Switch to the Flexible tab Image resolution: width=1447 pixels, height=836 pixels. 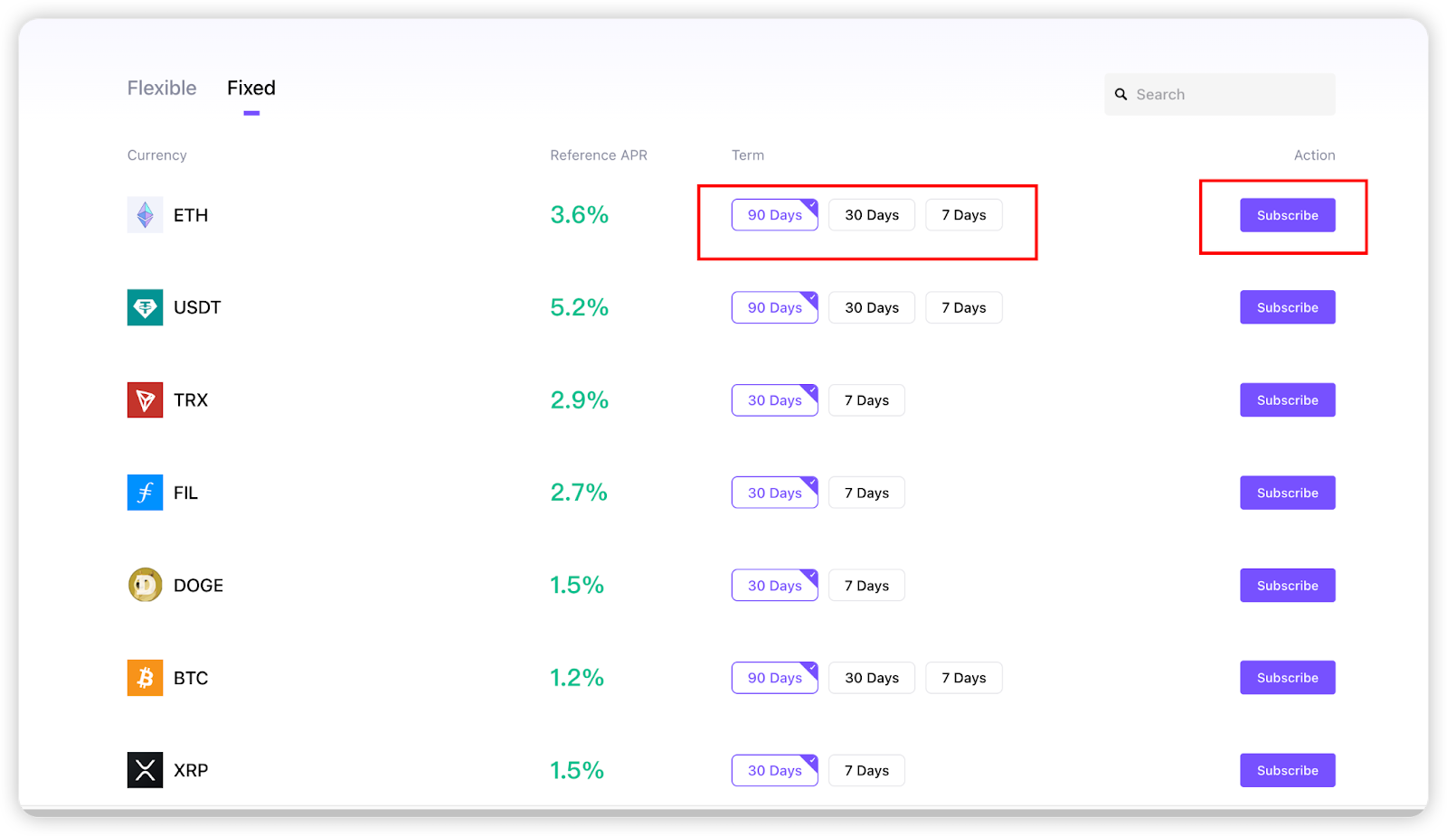pyautogui.click(x=162, y=88)
